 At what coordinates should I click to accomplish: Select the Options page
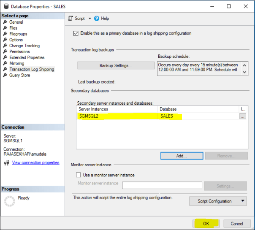point(16,40)
